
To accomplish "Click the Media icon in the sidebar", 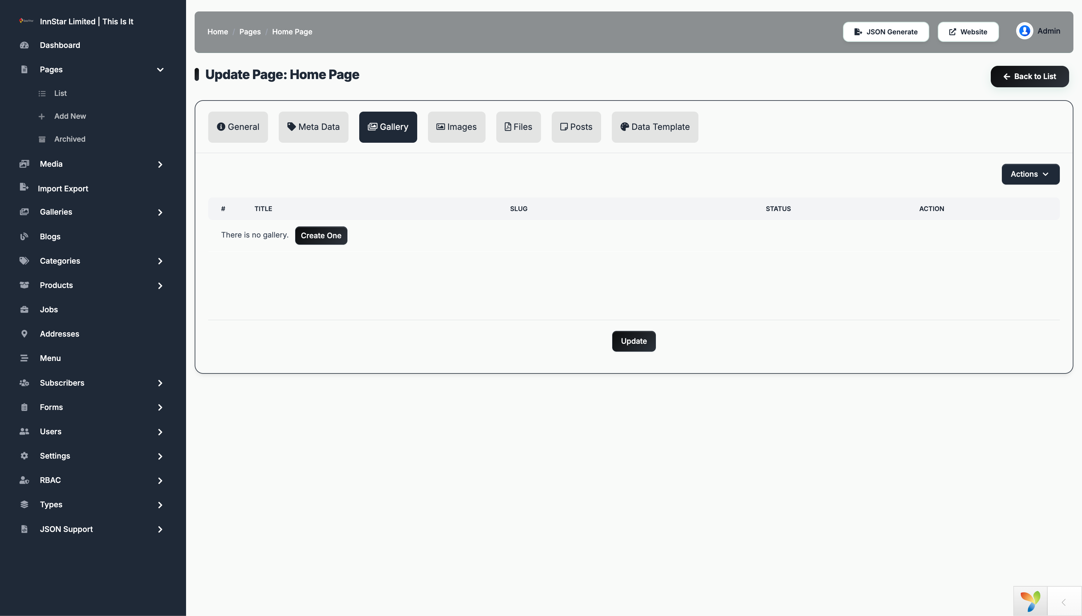I will pos(24,164).
